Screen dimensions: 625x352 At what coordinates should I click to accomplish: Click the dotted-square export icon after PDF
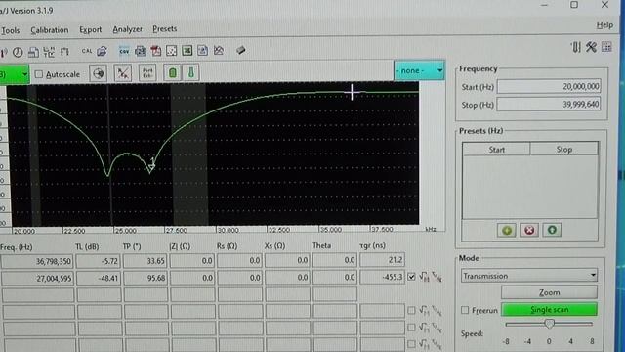[172, 51]
